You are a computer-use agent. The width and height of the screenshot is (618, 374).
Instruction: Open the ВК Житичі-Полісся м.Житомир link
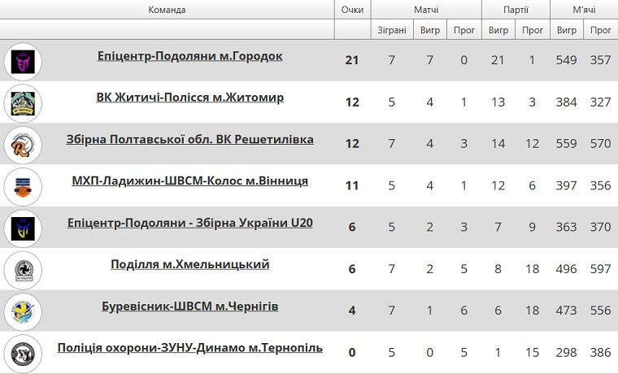(190, 98)
